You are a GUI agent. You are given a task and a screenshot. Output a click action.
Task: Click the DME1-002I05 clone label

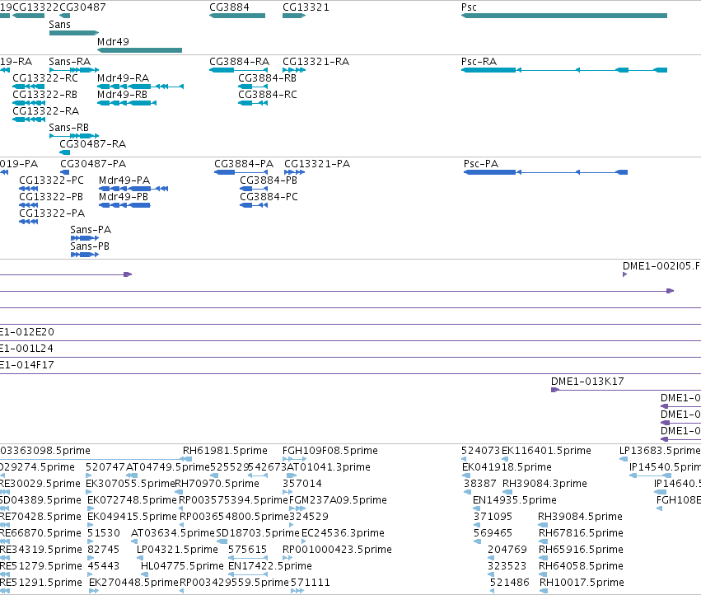(661, 265)
